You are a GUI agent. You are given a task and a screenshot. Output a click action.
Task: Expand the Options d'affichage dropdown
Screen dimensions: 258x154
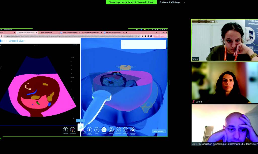(x=172, y=2)
